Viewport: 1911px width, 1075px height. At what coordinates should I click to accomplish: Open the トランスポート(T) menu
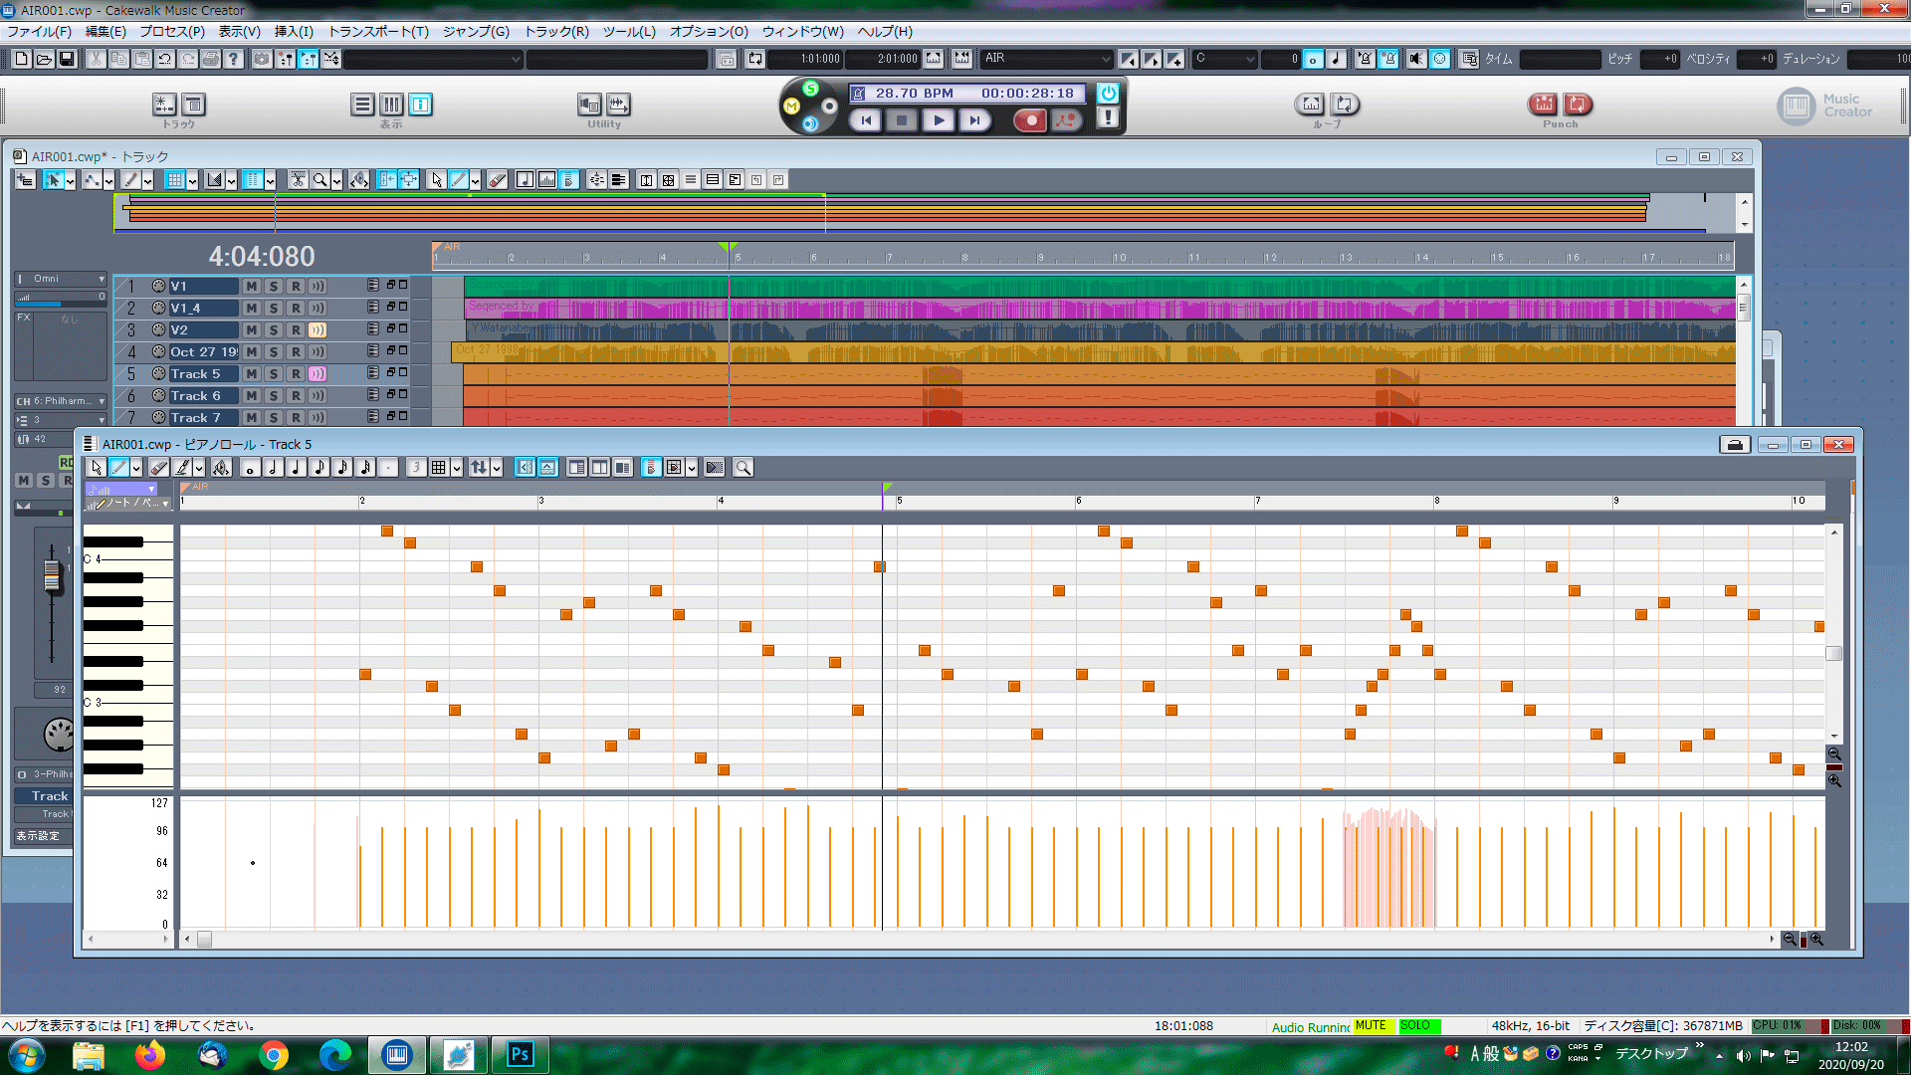pyautogui.click(x=378, y=32)
